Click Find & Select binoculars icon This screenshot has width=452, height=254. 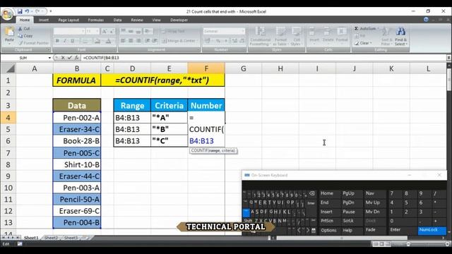[x=400, y=31]
